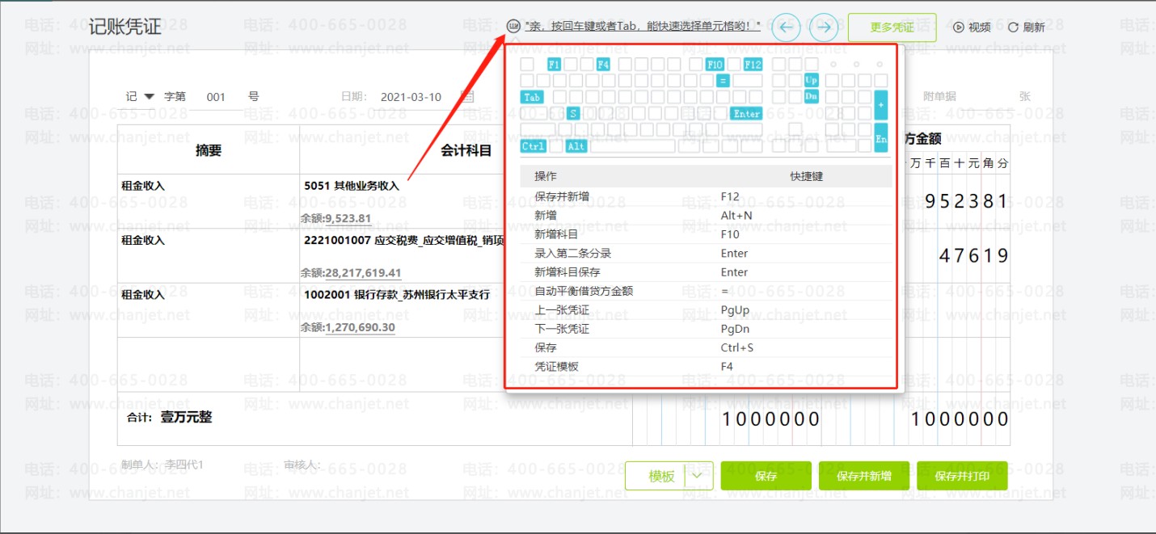Click the highlighted Enter key in keyboard diagram
This screenshot has width=1156, height=534.
click(x=747, y=114)
